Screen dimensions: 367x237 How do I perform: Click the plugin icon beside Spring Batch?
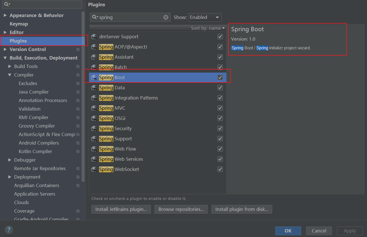pyautogui.click(x=94, y=67)
